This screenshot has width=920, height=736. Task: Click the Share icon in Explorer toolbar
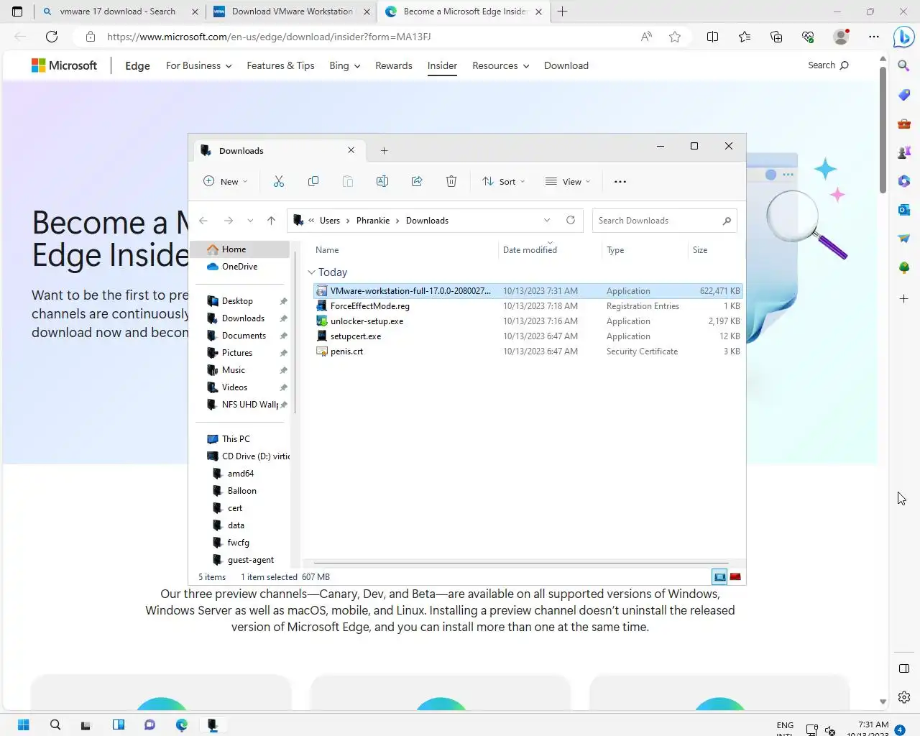417,181
